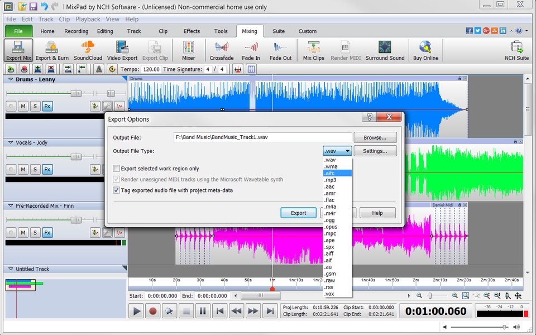Mute the Drums - Lenny track

(23, 106)
